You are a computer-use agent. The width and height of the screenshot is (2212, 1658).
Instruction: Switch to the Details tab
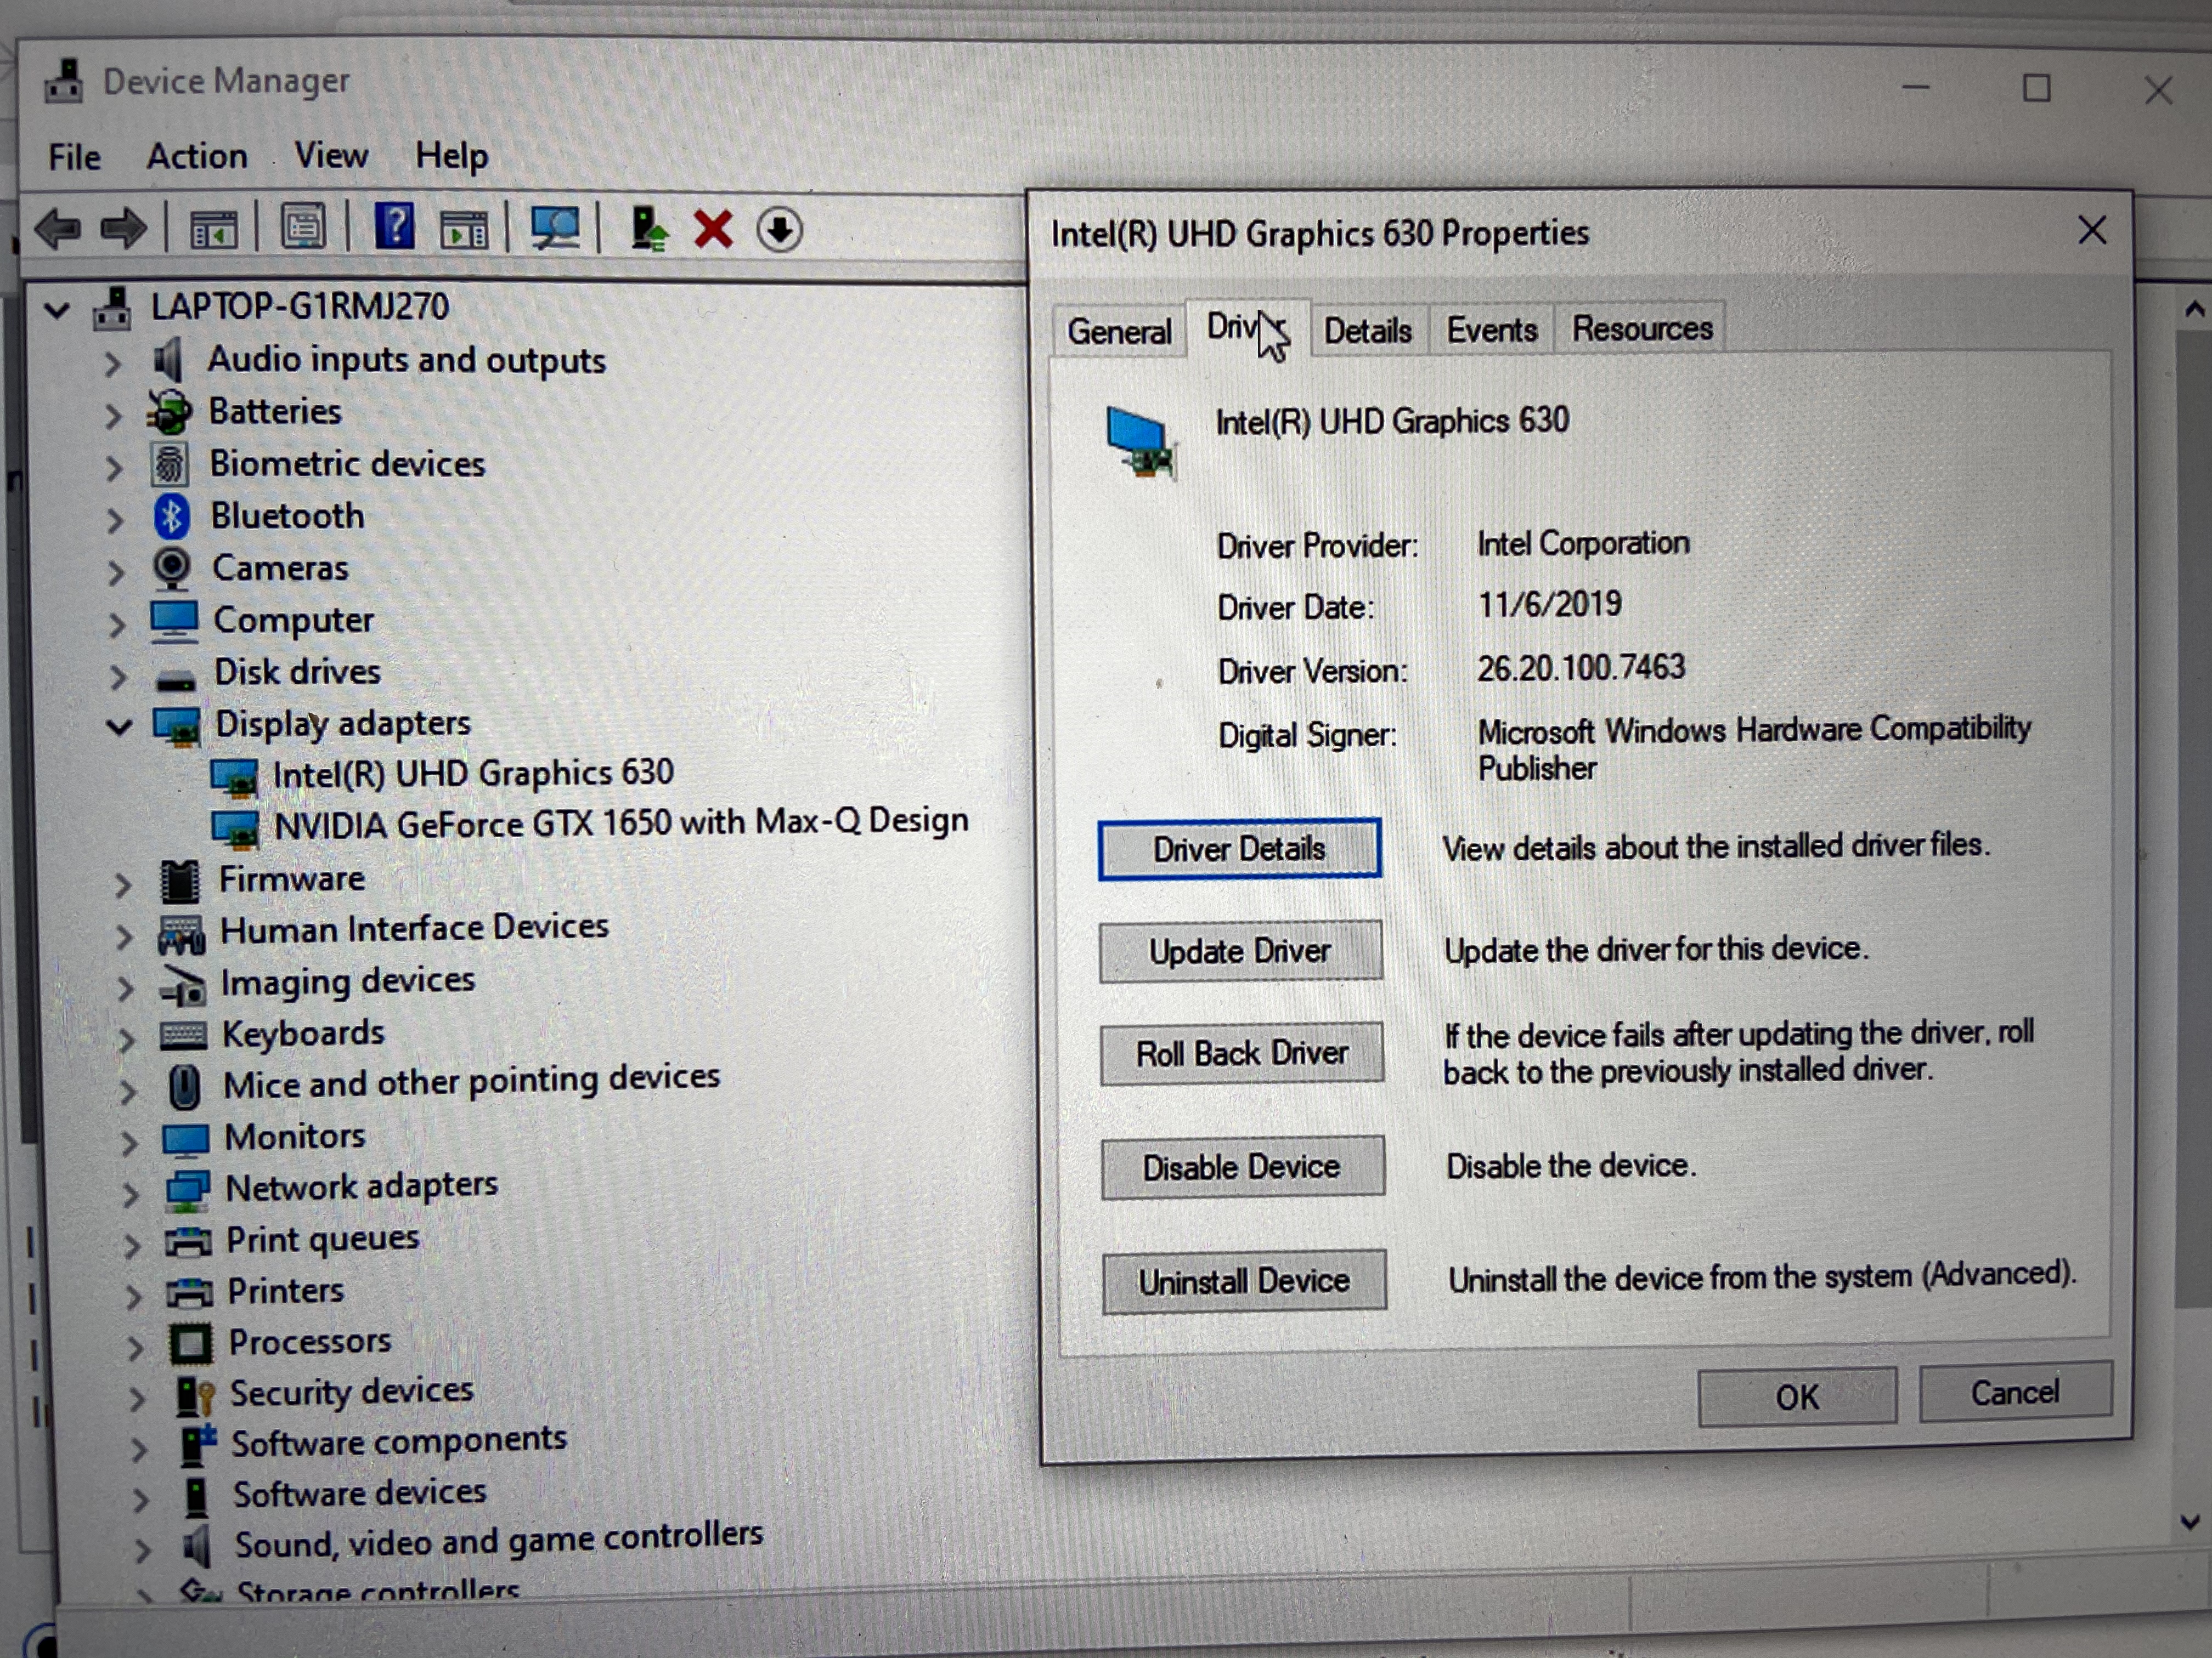click(1367, 330)
